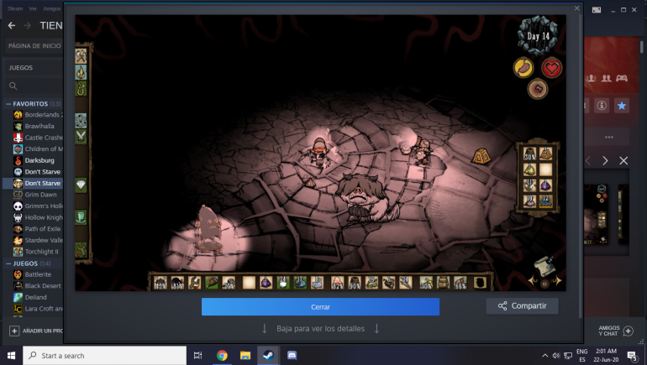
Task: Click the Big Picture mode icon
Action: (x=597, y=10)
